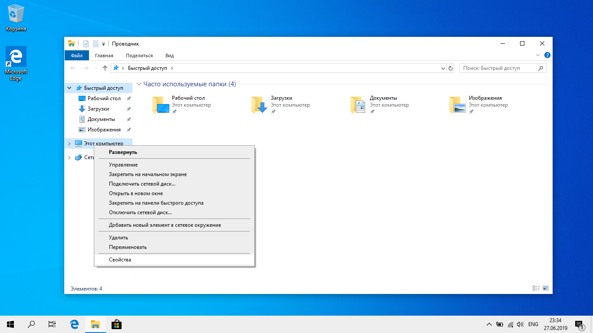Choose Отключить сетевой диск...
Image resolution: width=593 pixels, height=333 pixels.
click(174, 212)
